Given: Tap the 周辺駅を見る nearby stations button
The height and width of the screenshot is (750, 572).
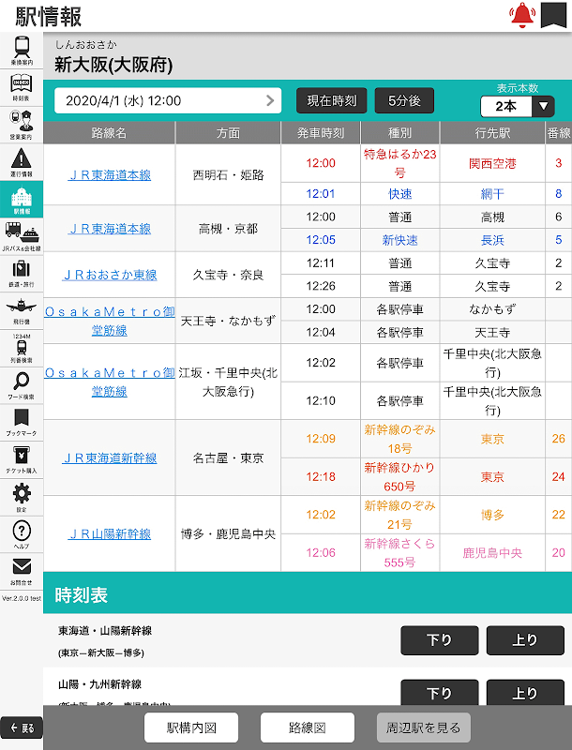Looking at the screenshot, I should (x=423, y=727).
